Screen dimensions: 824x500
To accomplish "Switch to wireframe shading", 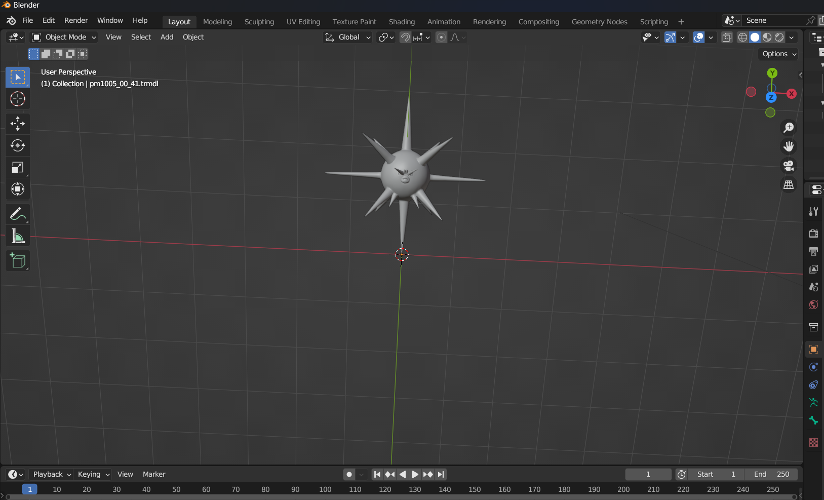I will (x=742, y=37).
